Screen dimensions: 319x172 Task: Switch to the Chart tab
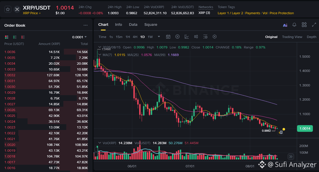point(103,25)
